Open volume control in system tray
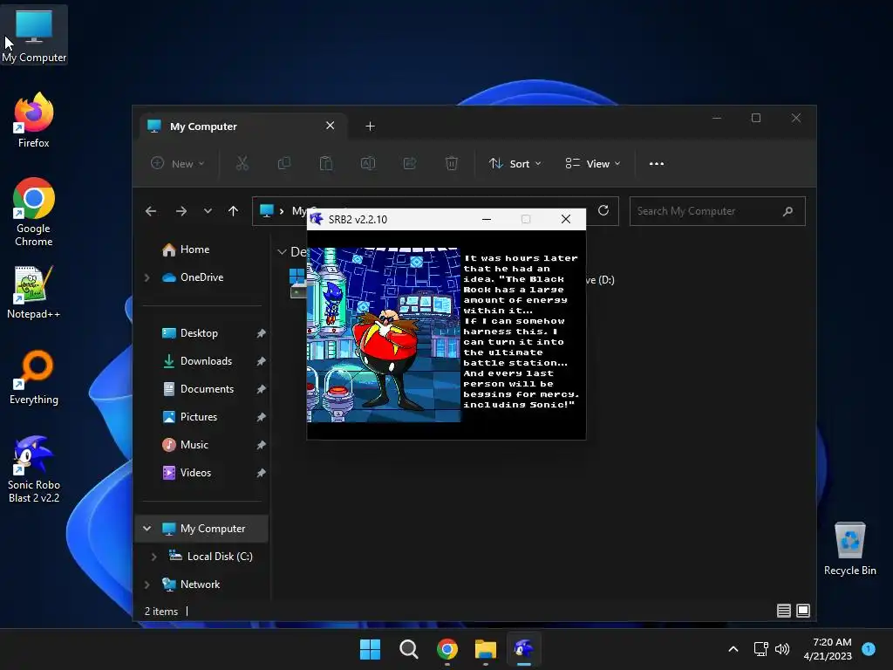Screen dimensions: 893x670 click(782, 649)
